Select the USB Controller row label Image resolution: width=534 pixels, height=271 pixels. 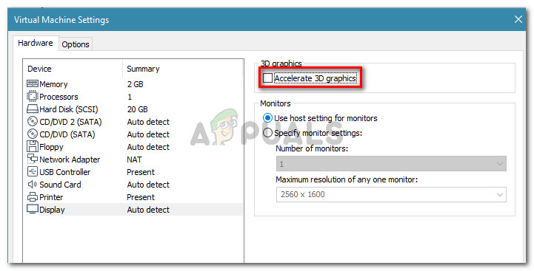tap(65, 172)
